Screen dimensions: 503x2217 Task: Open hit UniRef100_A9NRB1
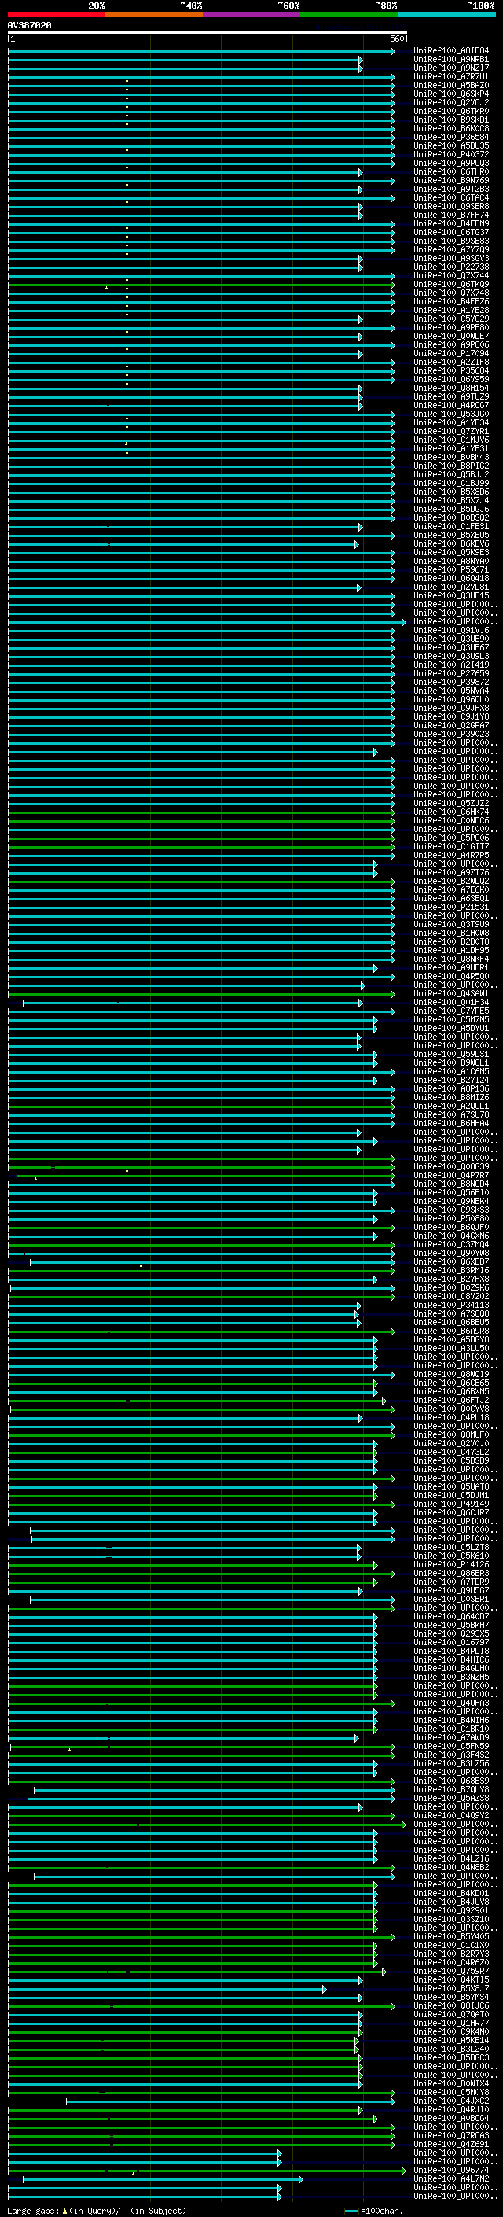pos(451,60)
